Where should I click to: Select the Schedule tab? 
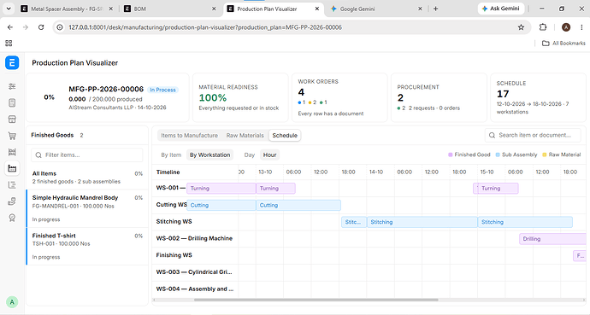click(285, 136)
